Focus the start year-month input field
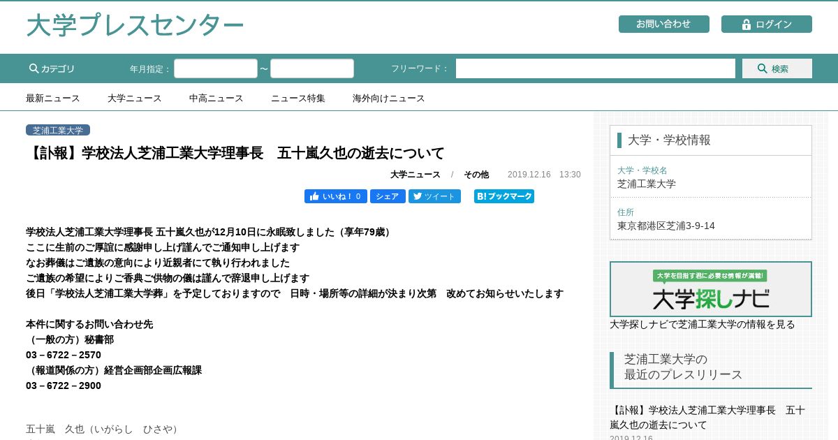 (216, 68)
